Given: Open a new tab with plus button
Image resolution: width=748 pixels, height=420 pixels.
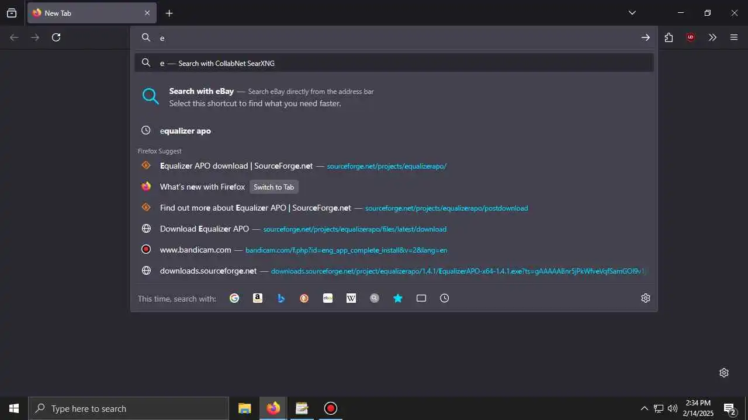Looking at the screenshot, I should pos(169,13).
